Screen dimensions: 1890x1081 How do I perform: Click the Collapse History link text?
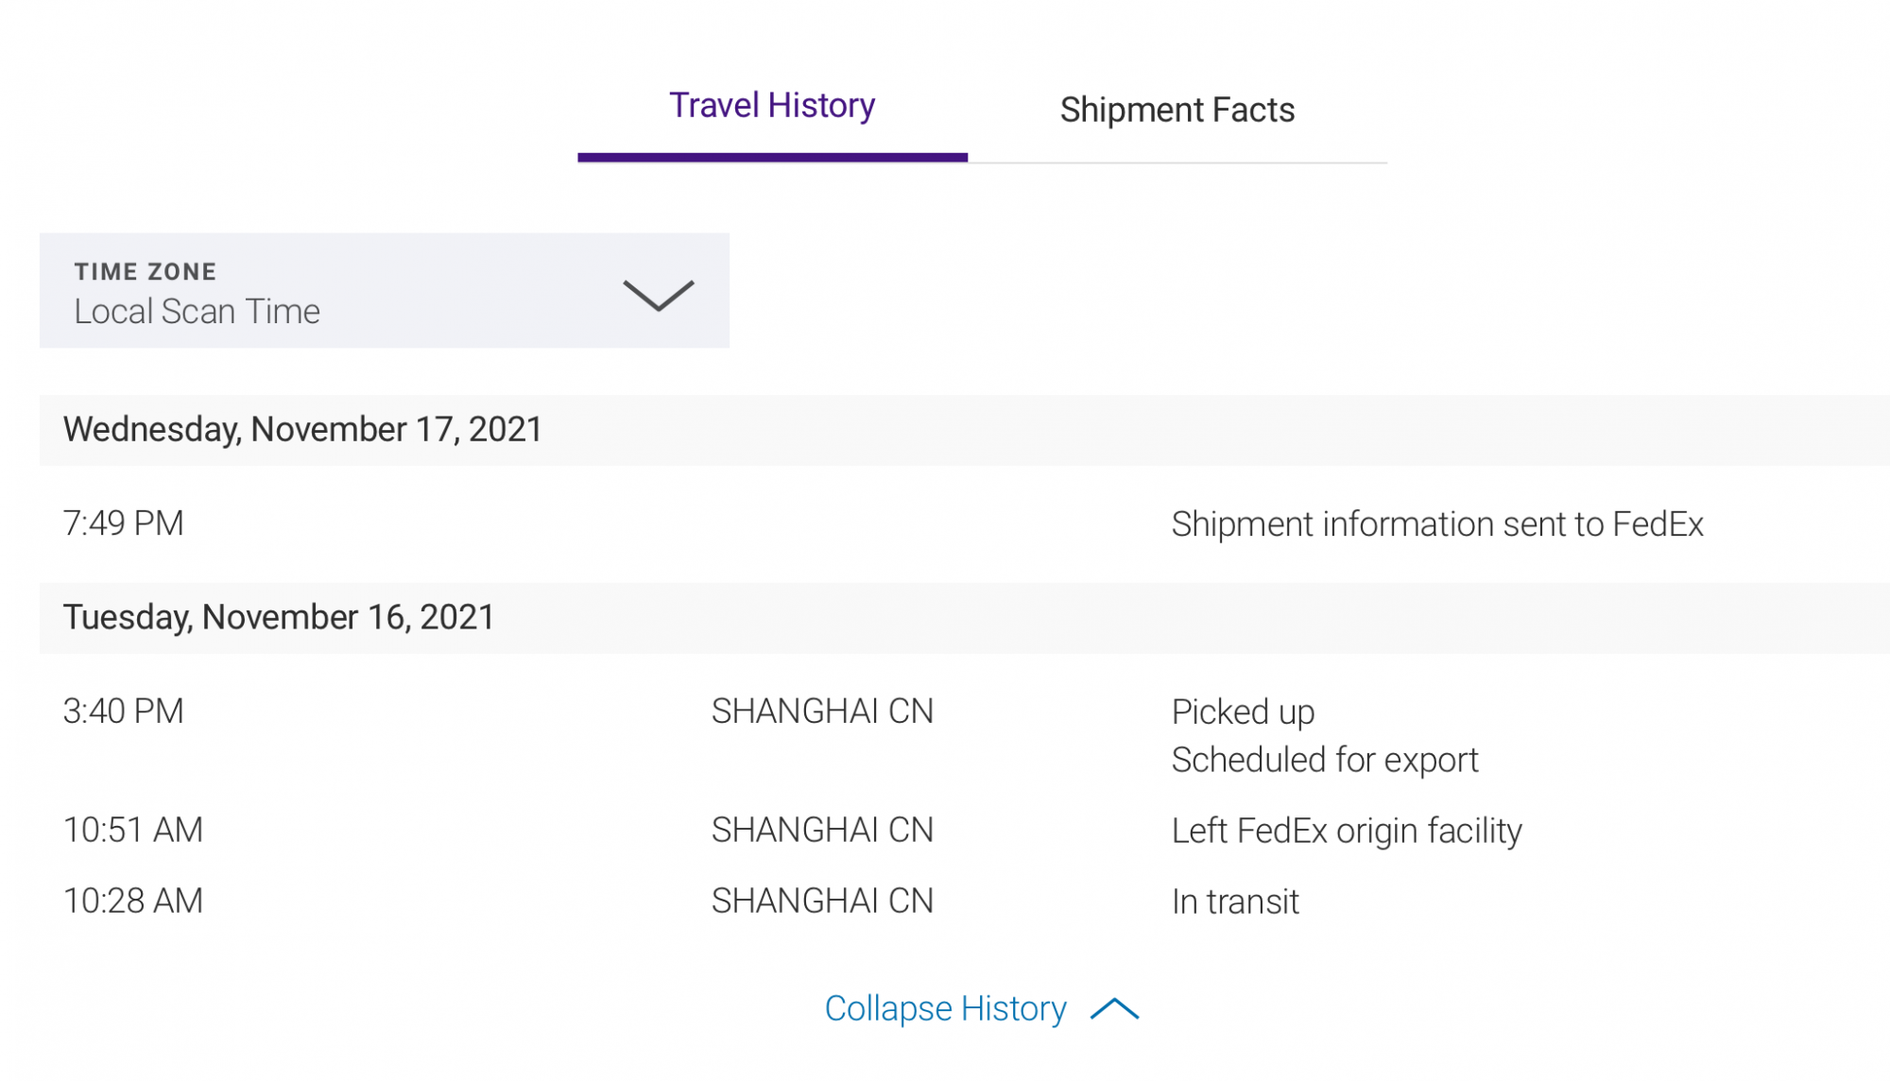tap(945, 1009)
